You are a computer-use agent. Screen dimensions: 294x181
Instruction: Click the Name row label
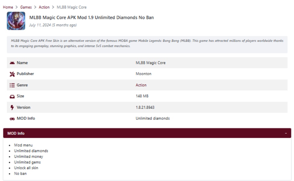click(22, 63)
